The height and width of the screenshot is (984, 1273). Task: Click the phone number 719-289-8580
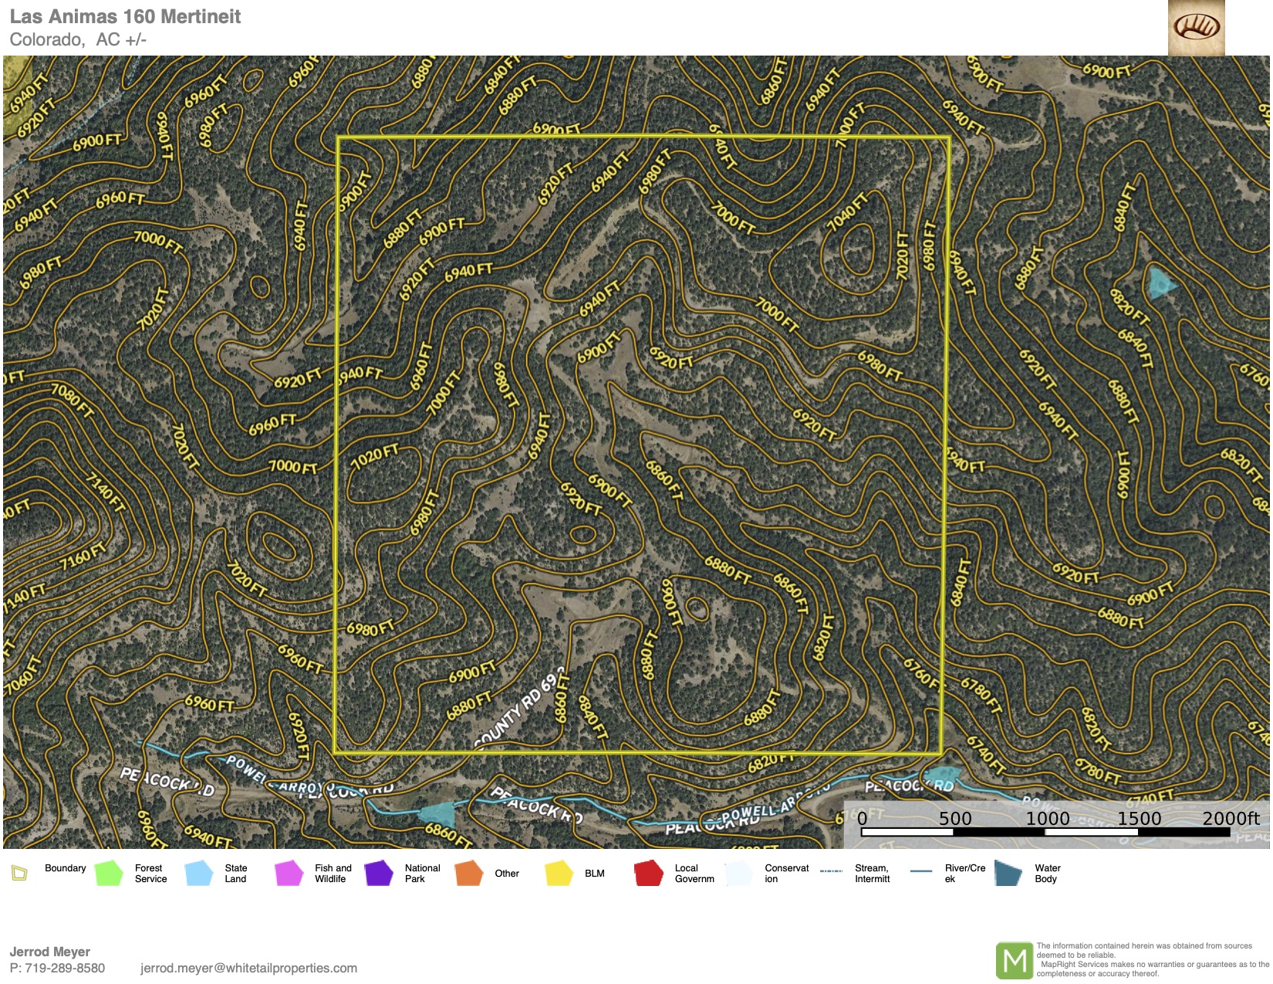[65, 968]
